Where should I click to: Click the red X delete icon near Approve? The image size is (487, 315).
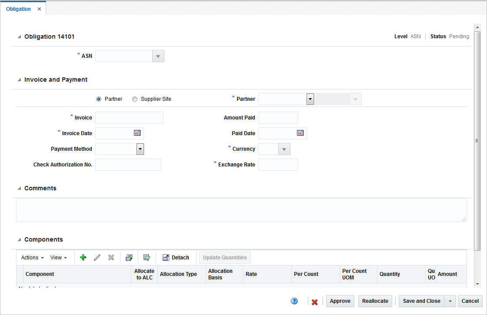(x=314, y=302)
